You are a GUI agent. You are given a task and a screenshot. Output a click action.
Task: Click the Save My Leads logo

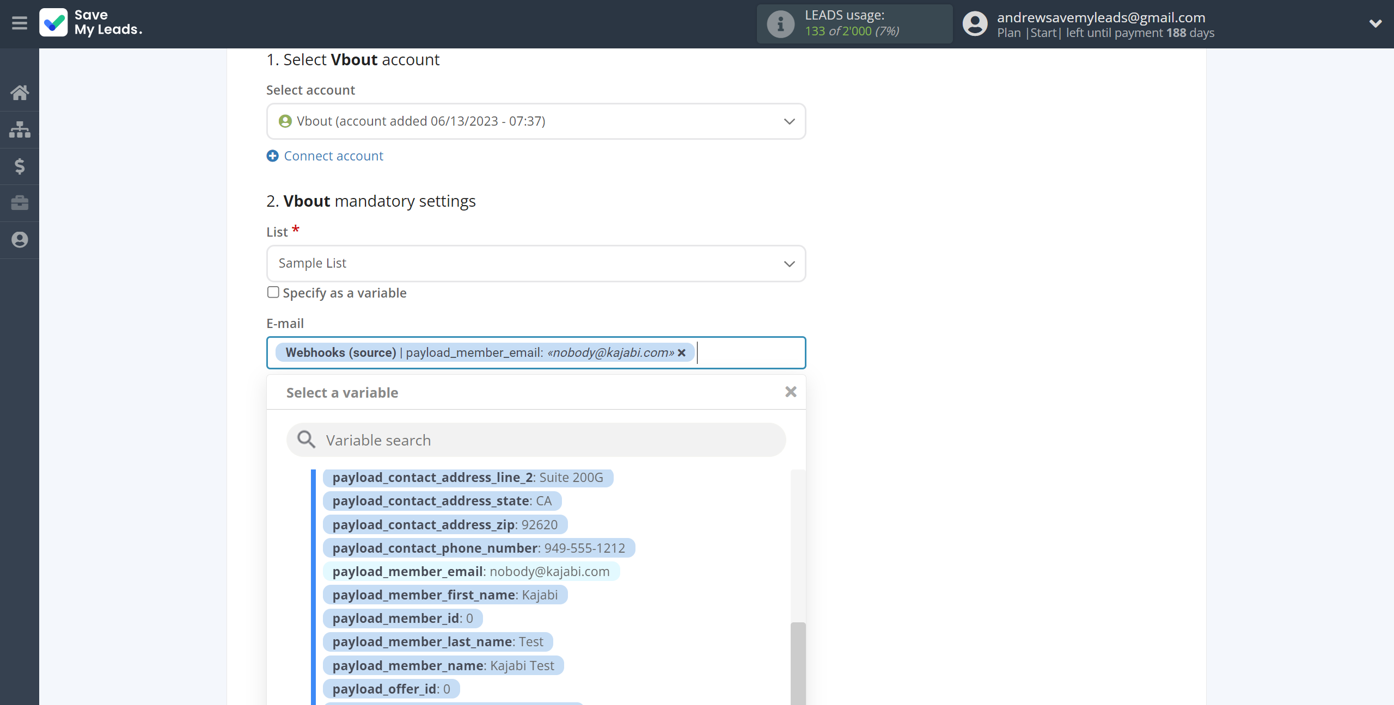pyautogui.click(x=91, y=23)
